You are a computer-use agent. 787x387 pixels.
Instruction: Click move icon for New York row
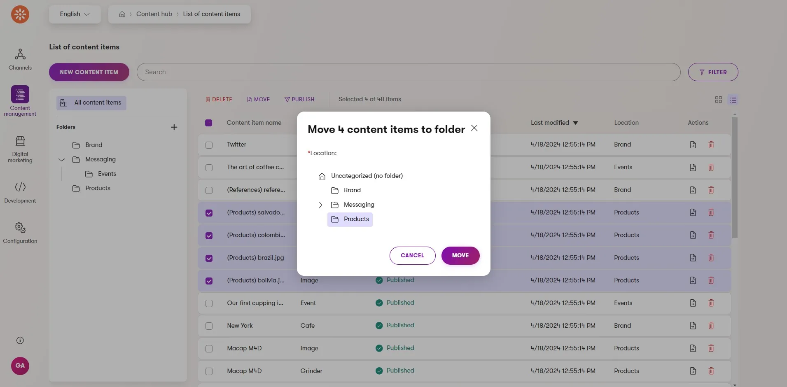tap(693, 326)
